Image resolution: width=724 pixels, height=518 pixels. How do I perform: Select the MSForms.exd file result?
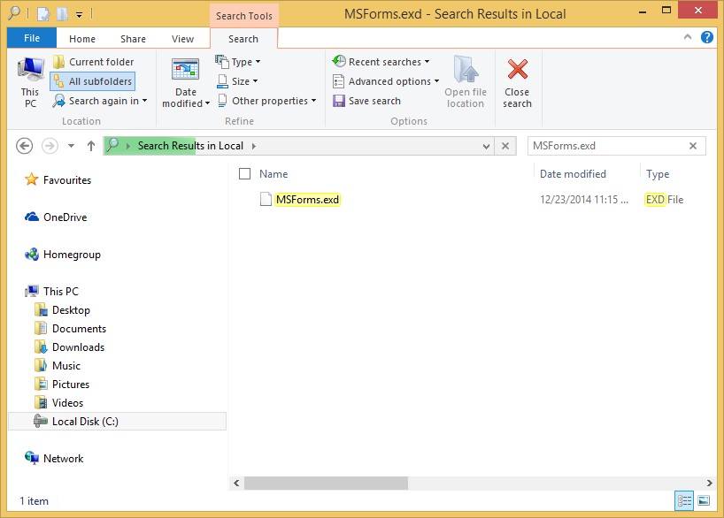click(x=307, y=200)
